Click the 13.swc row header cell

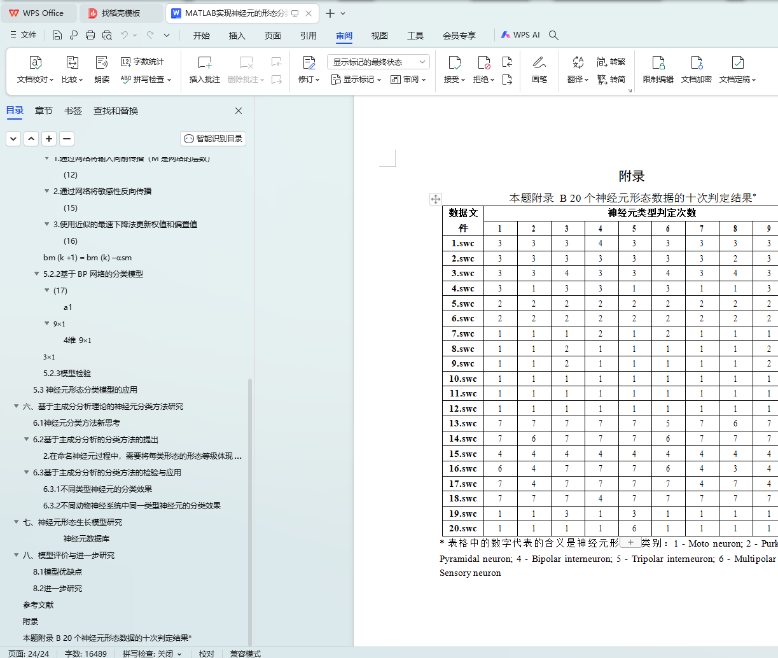(463, 423)
